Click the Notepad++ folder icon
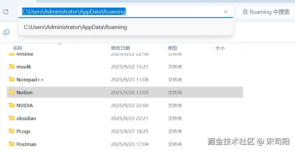Screen dimensions: 295x151 tap(12, 79)
